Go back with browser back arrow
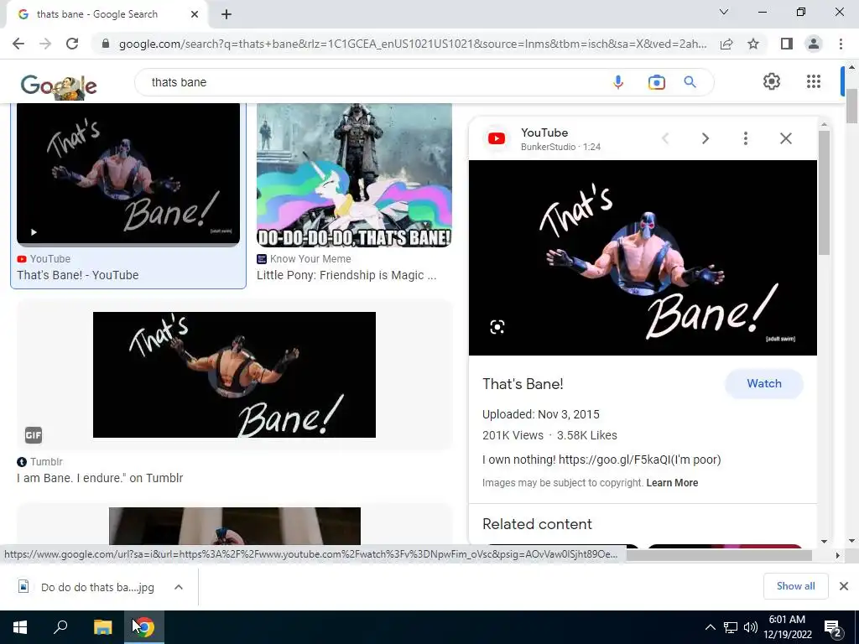 click(18, 44)
